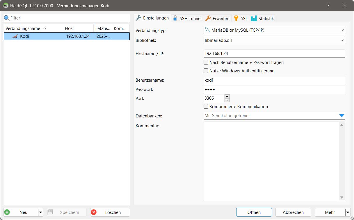Click the Kommentar scrollbar up arrow
Viewport: 354px width, 220px height.
342,125
